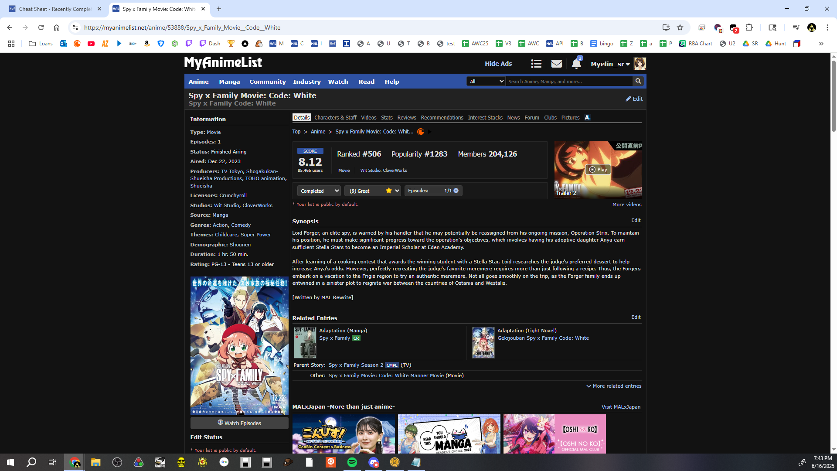
Task: Click the search anime input field
Action: (568, 81)
